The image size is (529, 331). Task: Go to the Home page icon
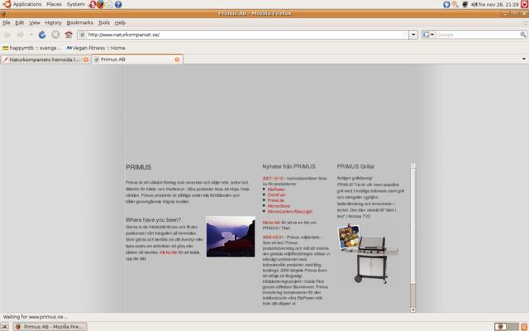(x=69, y=35)
